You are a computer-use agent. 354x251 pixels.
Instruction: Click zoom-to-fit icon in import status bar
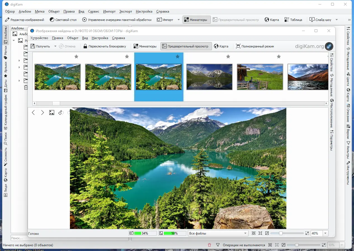coord(254,233)
